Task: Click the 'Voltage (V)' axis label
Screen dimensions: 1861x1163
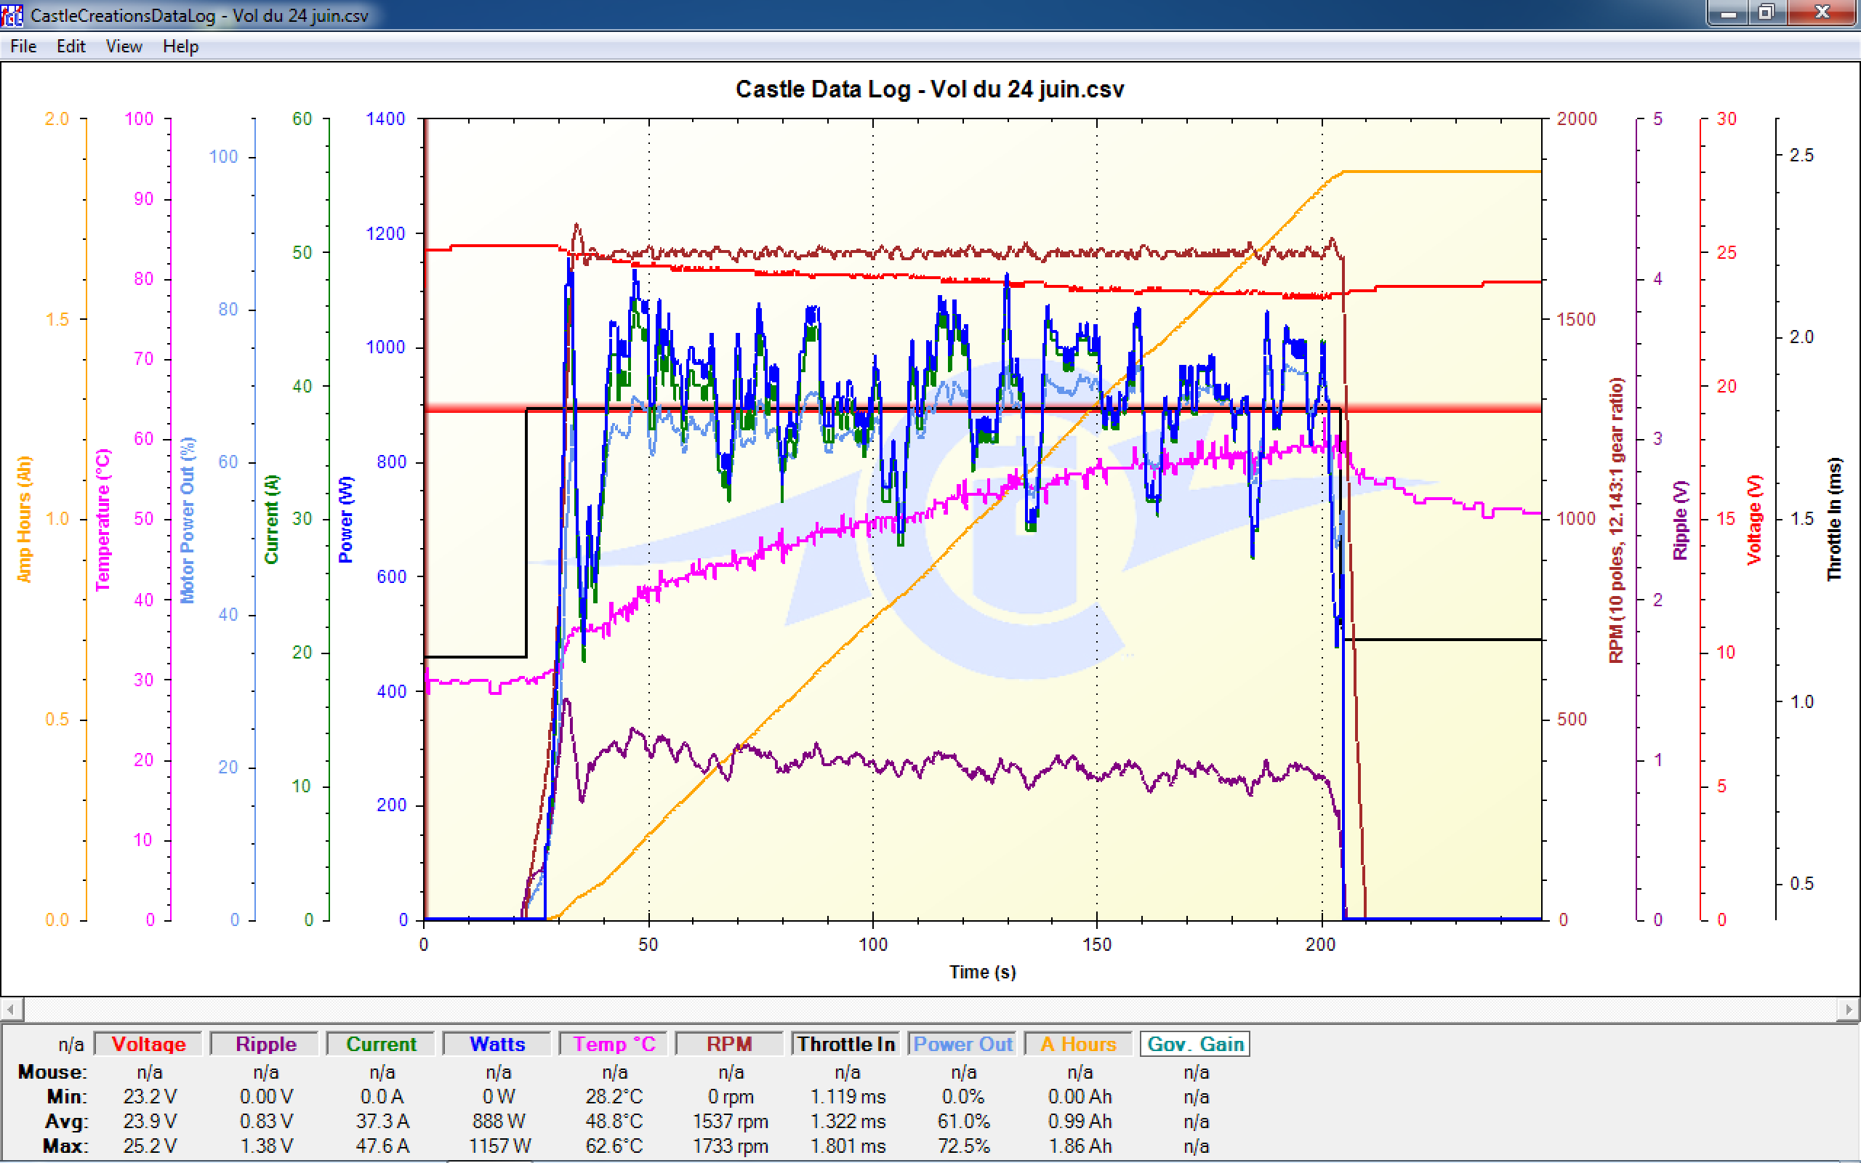Action: click(x=1753, y=519)
